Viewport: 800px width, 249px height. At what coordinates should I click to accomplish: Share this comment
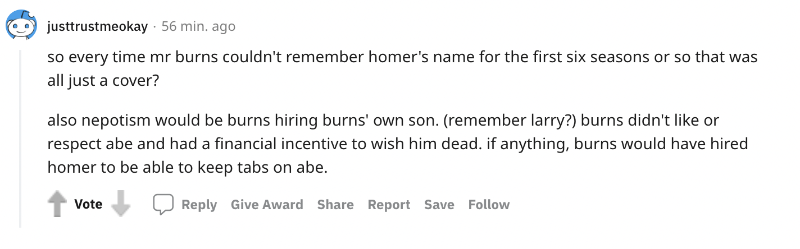coord(335,205)
